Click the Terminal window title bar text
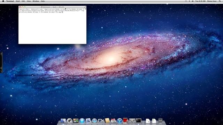 pyautogui.click(x=53, y=7)
